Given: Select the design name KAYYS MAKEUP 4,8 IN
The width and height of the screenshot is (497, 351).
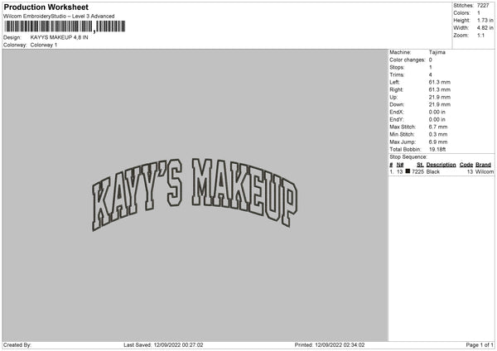Looking at the screenshot, I should click(60, 37).
